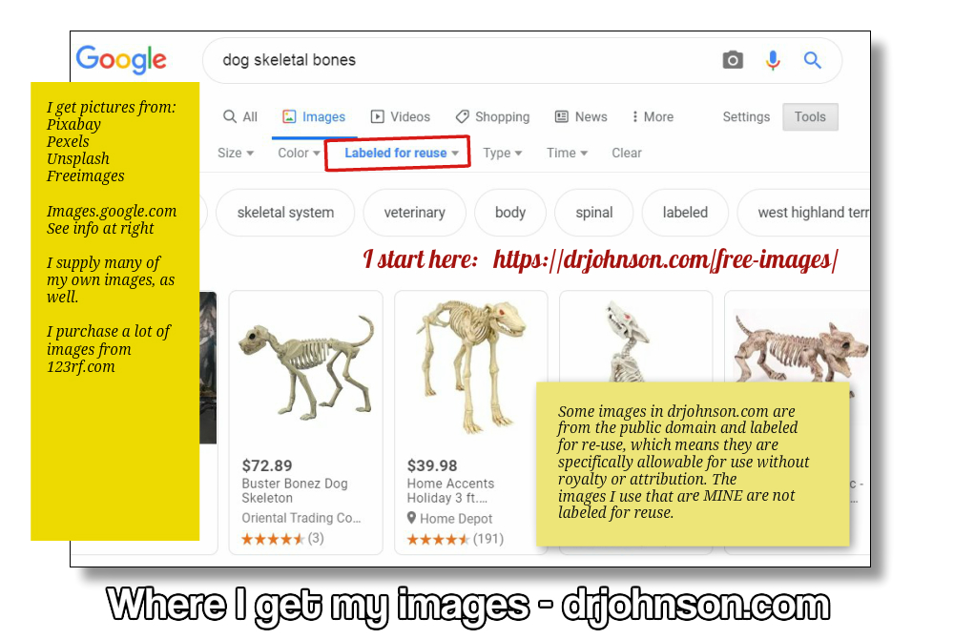The width and height of the screenshot is (954, 639).
Task: Switch to the Images tab
Action: coord(314,116)
